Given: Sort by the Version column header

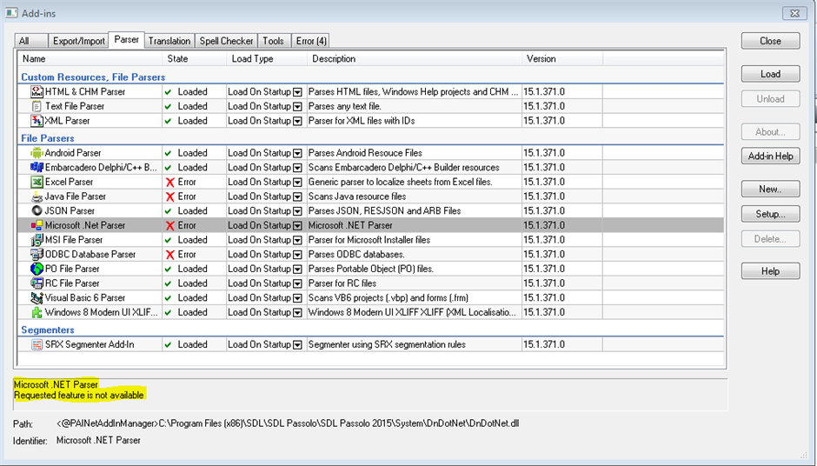Looking at the screenshot, I should coord(562,59).
